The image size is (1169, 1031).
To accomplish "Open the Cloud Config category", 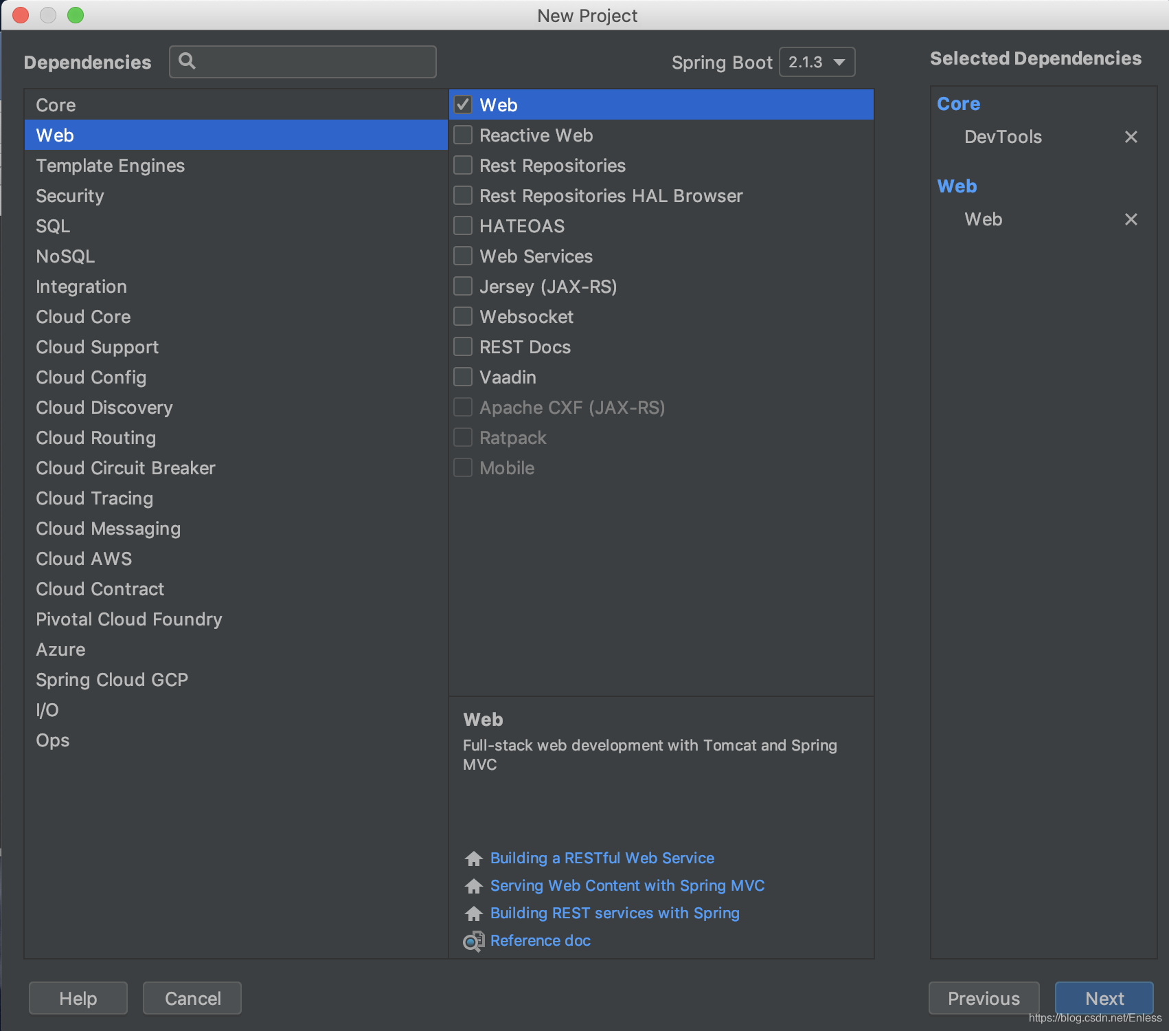I will click(236, 377).
